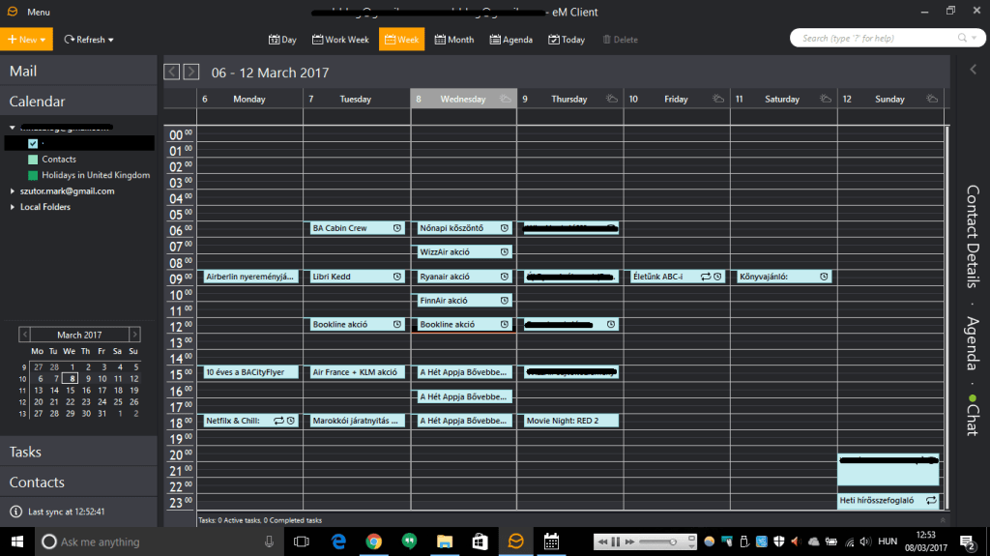
Task: Open the Menu button
Action: pyautogui.click(x=29, y=13)
